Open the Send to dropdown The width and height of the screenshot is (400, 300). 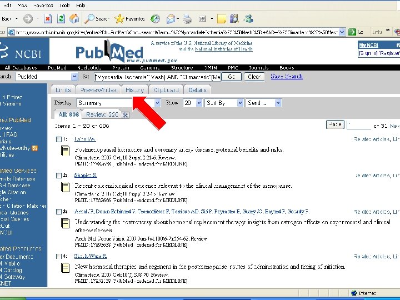(x=278, y=103)
